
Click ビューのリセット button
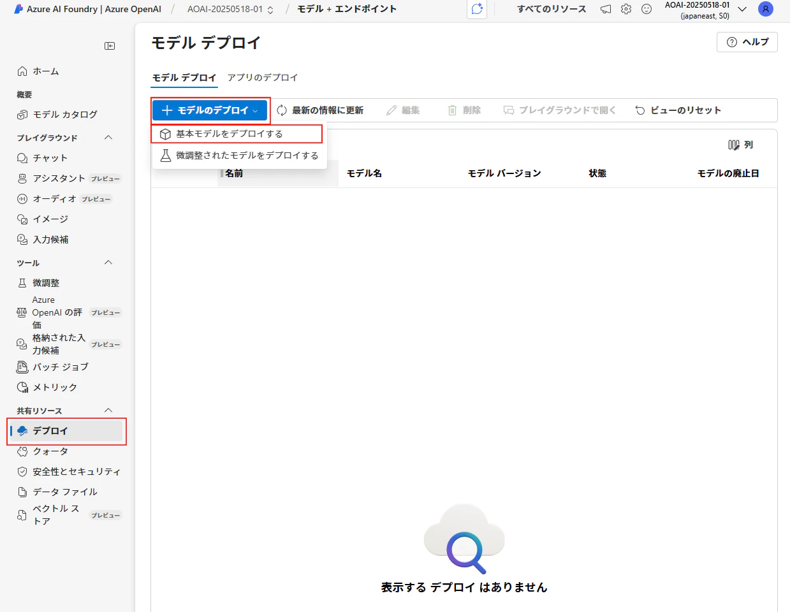coord(678,110)
